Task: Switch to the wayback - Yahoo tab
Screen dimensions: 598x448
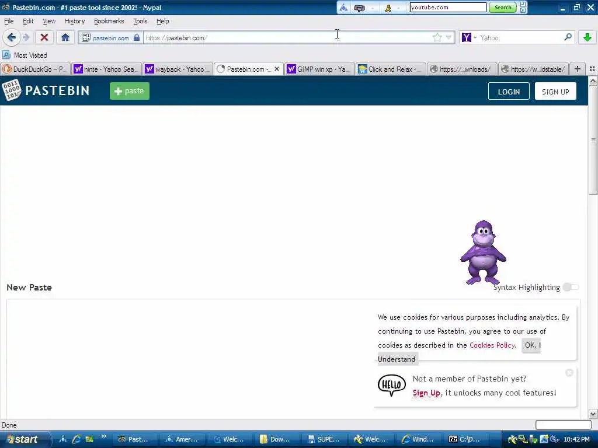Action: (178, 69)
